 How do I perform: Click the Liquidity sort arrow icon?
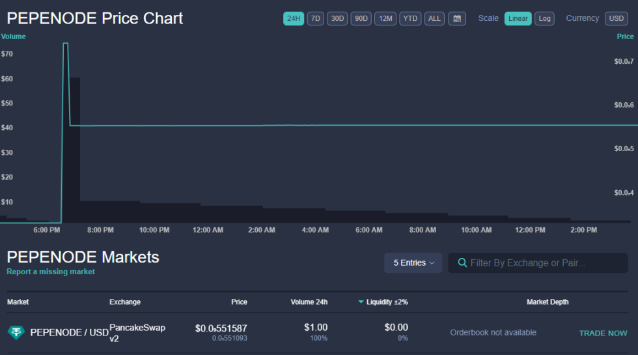tap(361, 302)
